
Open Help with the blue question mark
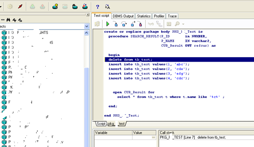tap(97, 7)
